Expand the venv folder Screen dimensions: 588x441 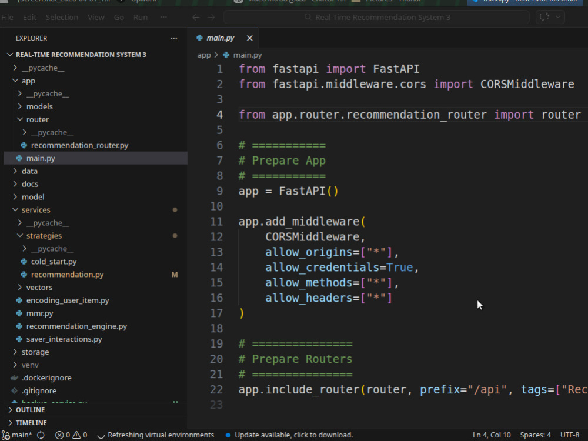coord(15,365)
